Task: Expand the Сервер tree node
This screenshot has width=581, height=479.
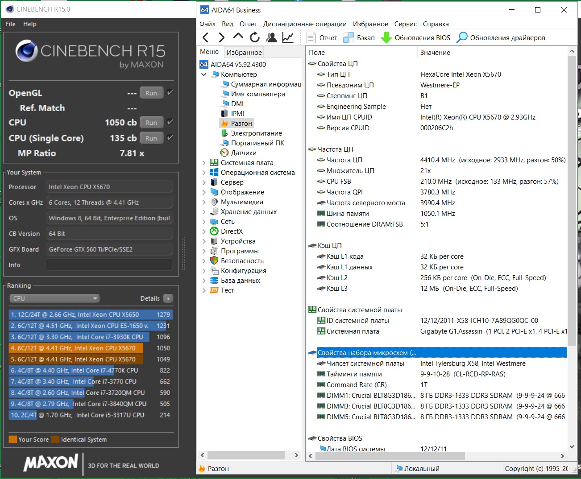Action: tap(204, 182)
